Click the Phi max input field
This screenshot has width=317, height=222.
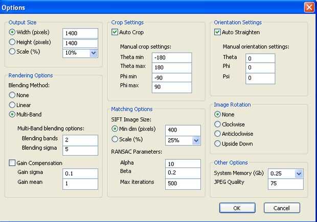coord(172,87)
